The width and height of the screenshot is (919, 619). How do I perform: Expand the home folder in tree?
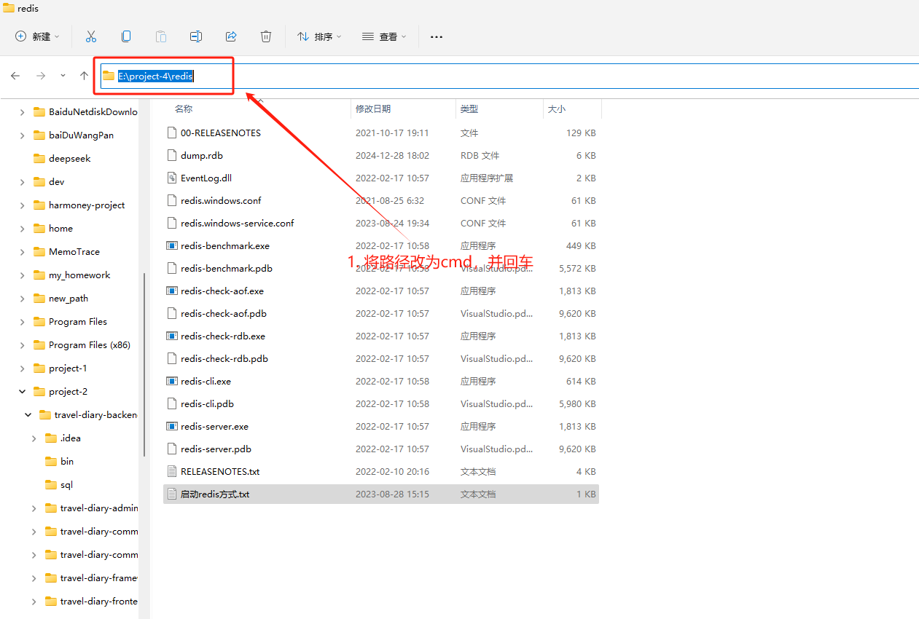(23, 228)
